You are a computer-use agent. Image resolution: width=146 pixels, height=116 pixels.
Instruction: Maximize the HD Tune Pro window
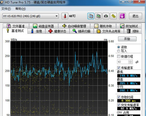point(130,1)
